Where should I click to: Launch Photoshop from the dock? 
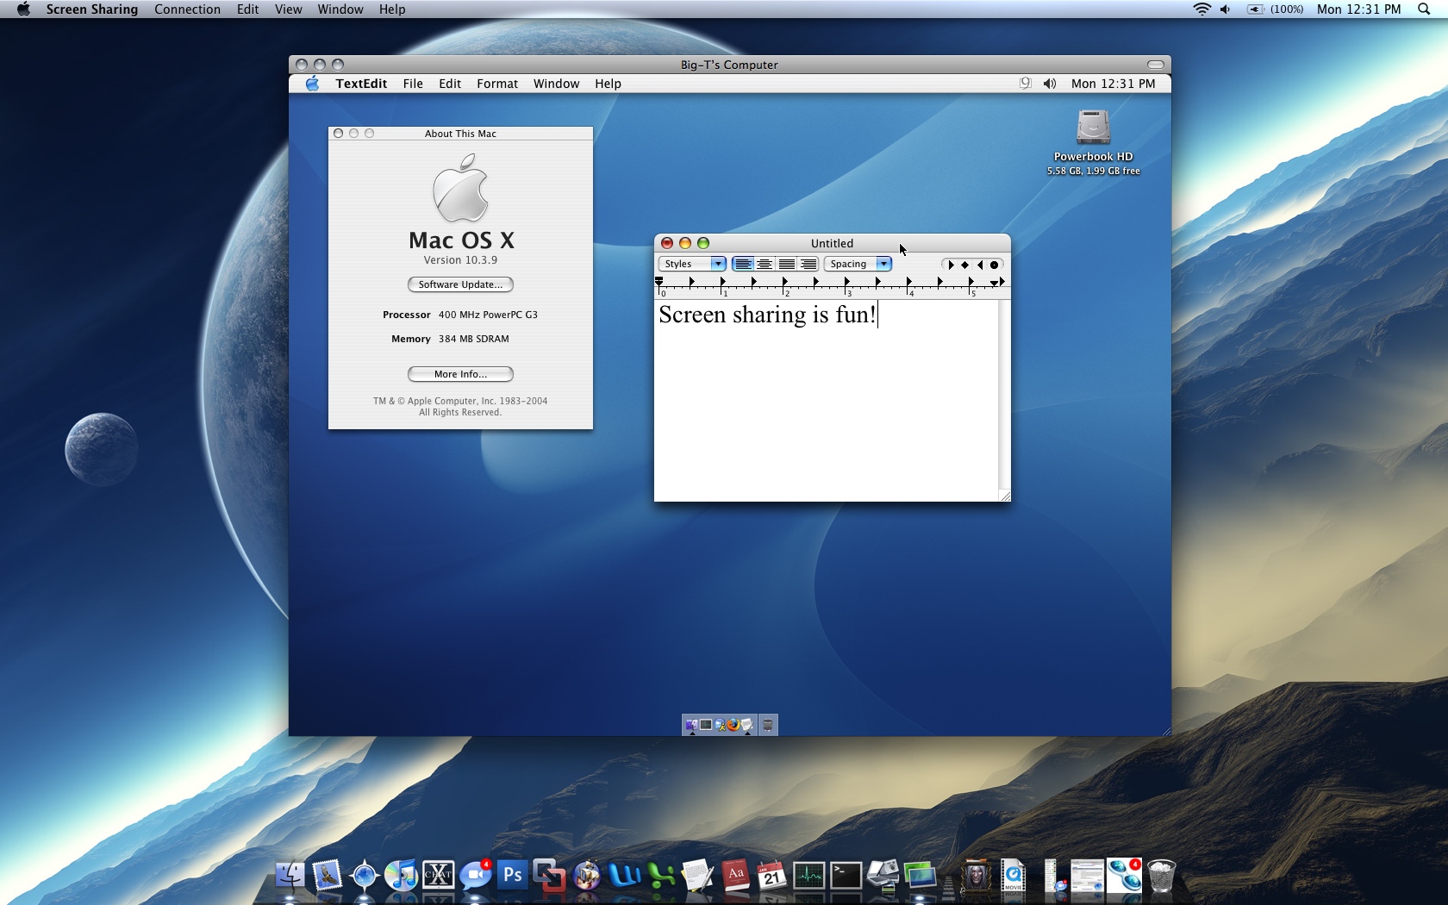512,876
